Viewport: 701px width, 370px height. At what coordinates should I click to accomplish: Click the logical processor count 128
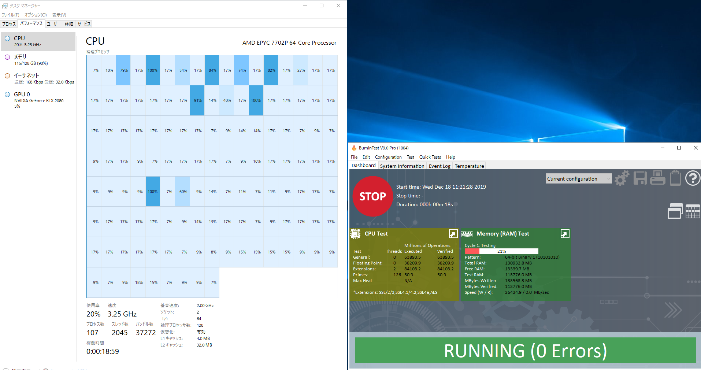point(200,325)
